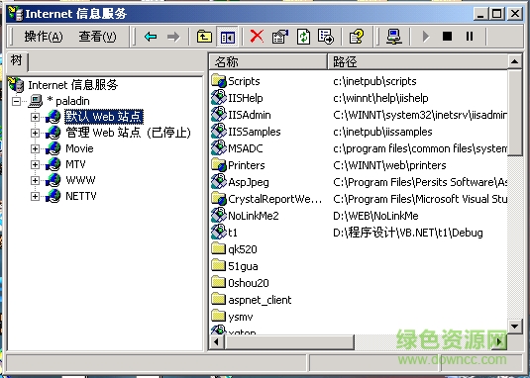The width and height of the screenshot is (530, 378).
Task: Select the AspJpeg application icon
Action: 218,182
